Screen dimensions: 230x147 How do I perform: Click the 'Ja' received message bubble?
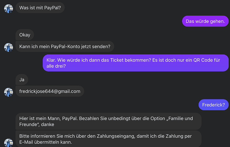22,79
